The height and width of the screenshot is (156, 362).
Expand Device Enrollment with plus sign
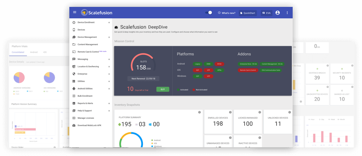coord(109,23)
